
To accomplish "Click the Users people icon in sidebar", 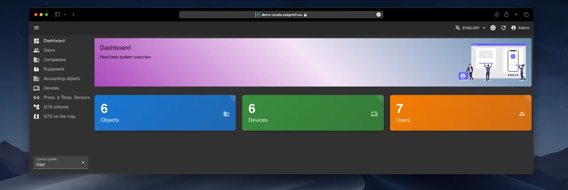I will click(36, 50).
